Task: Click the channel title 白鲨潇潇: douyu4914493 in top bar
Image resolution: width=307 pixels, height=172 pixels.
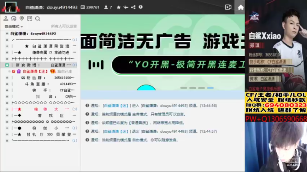Action: (x=51, y=7)
